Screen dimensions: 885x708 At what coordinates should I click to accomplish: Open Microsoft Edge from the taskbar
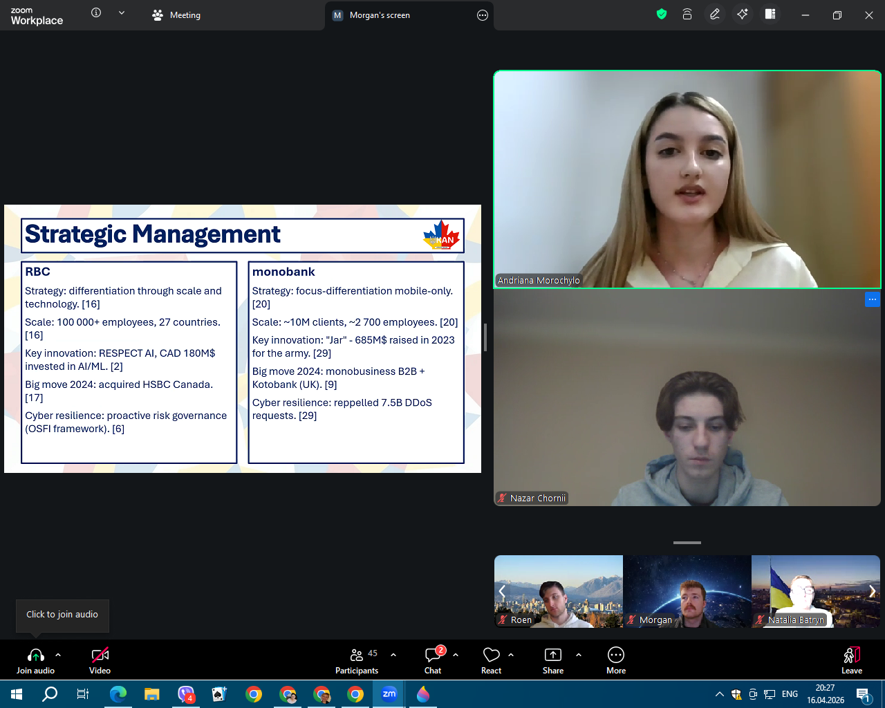point(118,694)
